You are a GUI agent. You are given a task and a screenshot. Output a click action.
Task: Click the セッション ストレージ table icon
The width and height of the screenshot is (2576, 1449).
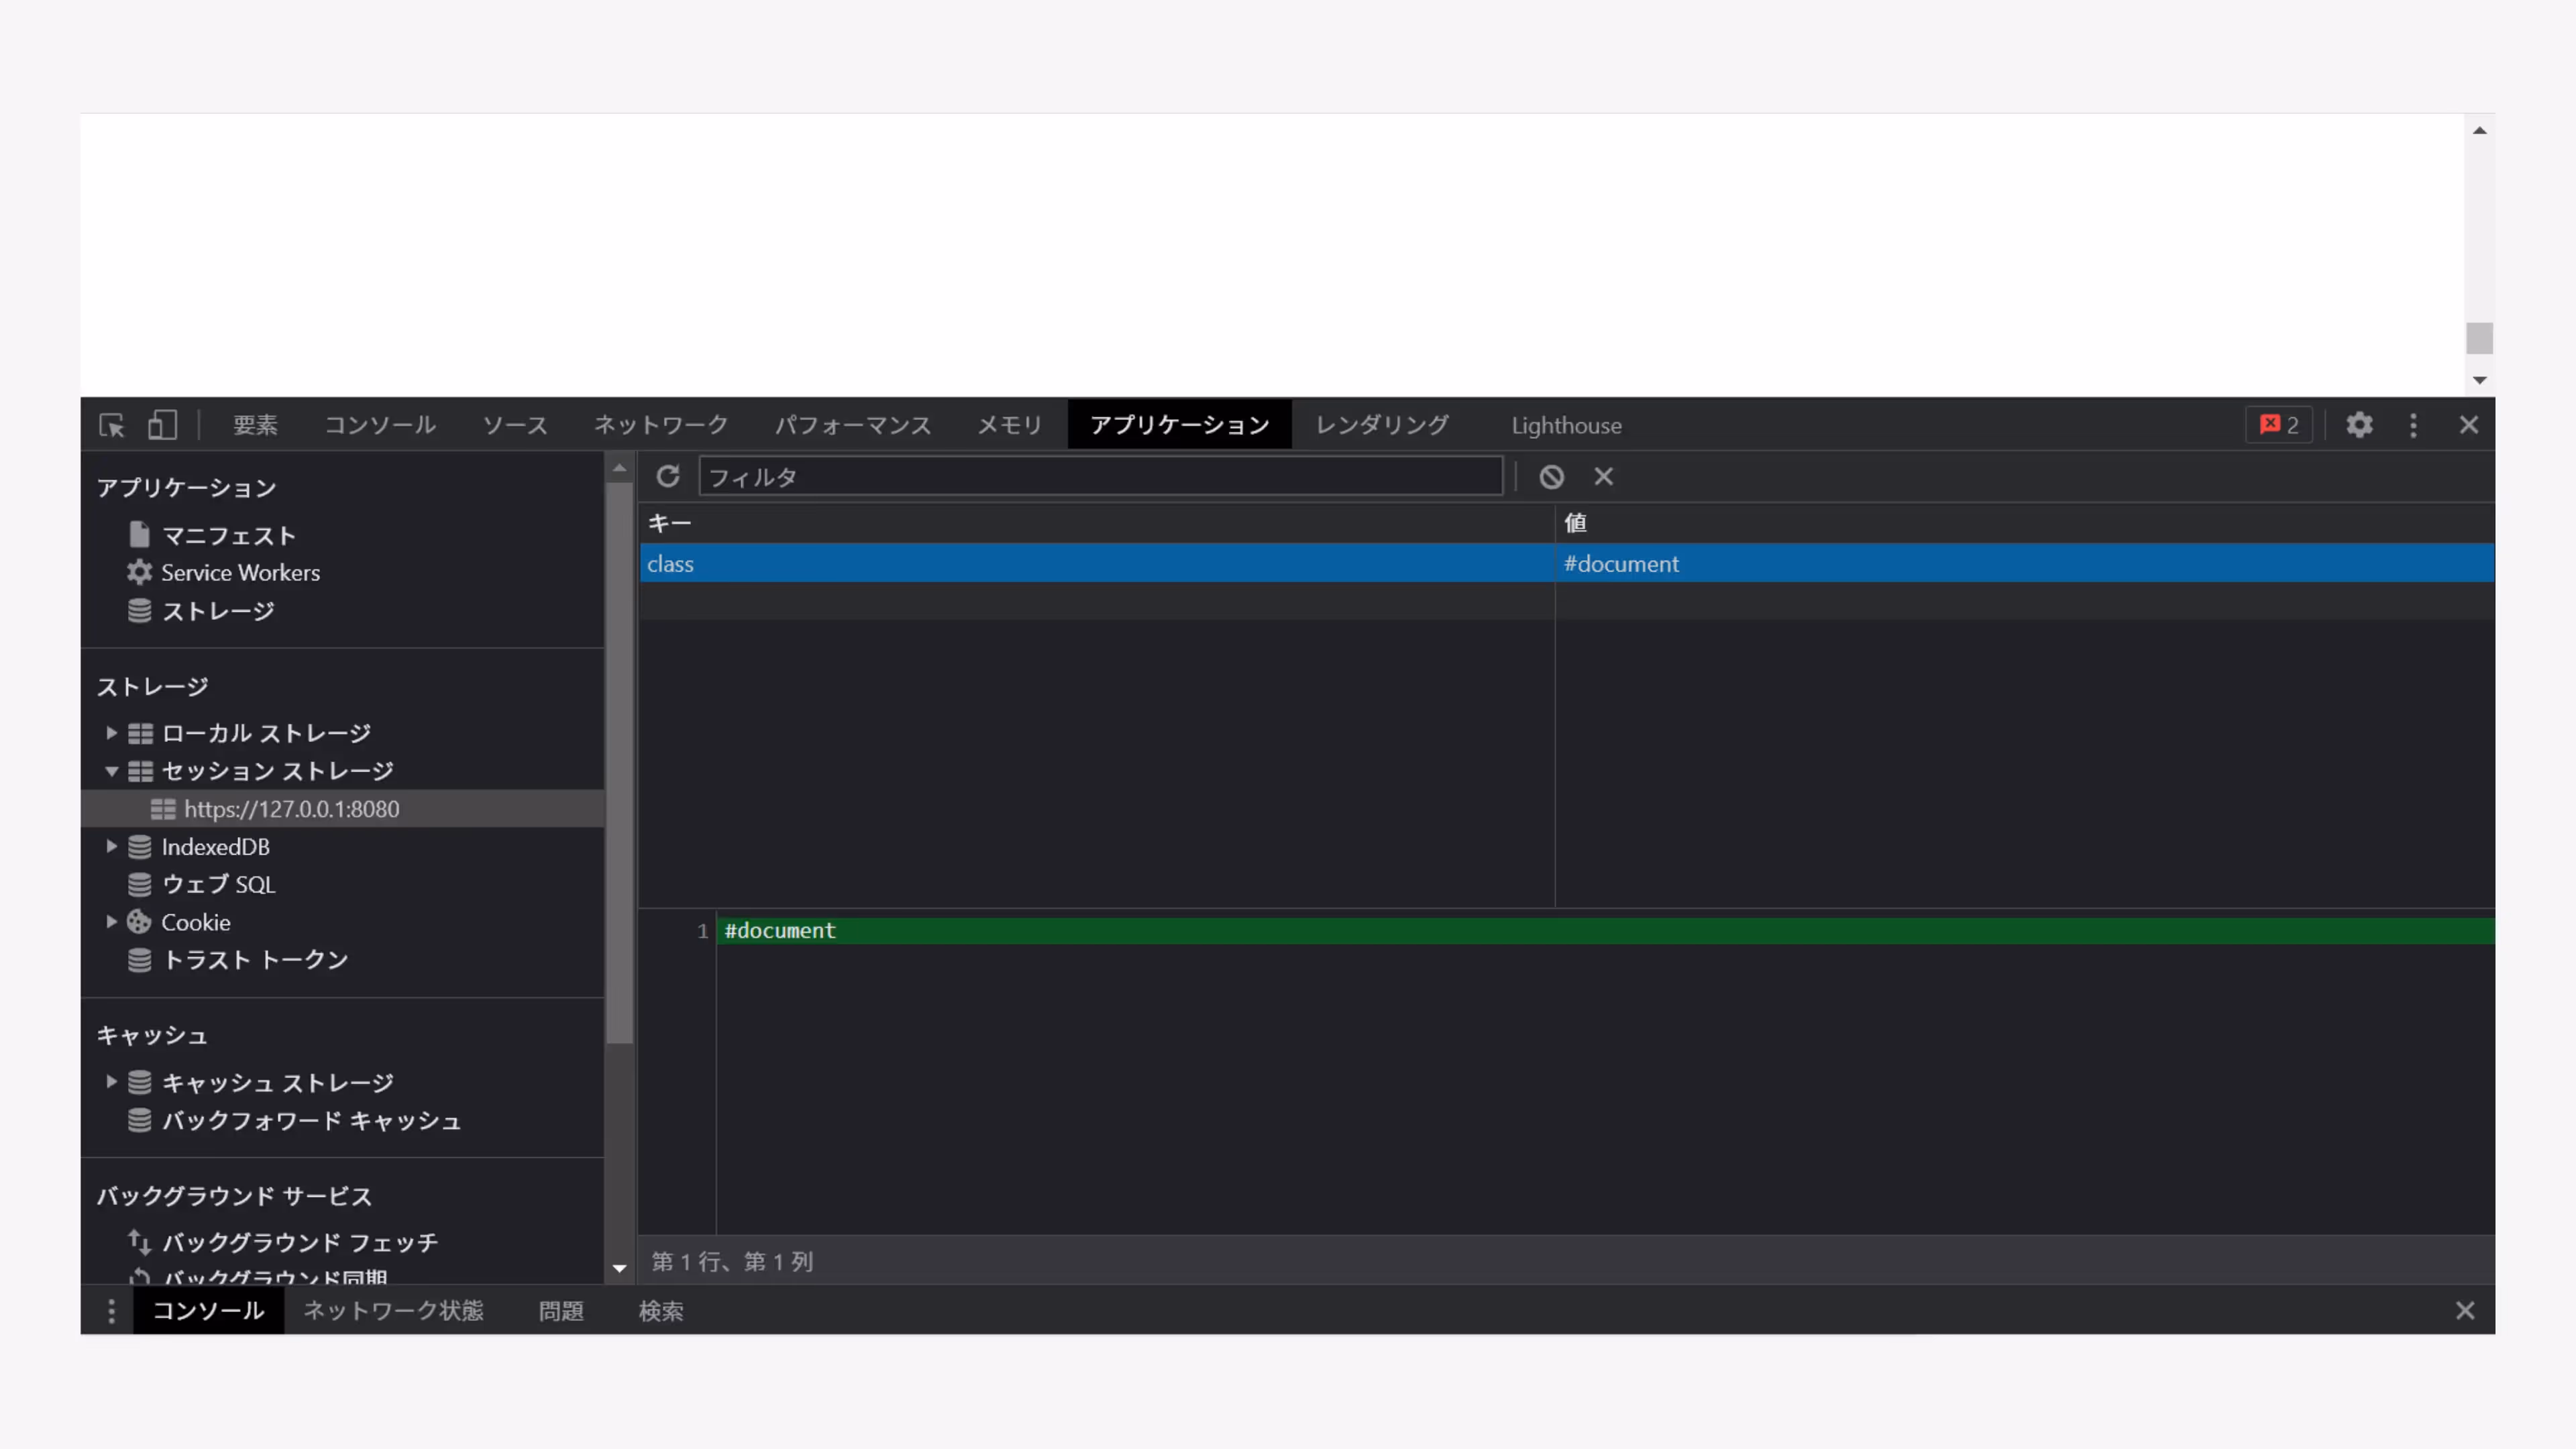point(140,771)
